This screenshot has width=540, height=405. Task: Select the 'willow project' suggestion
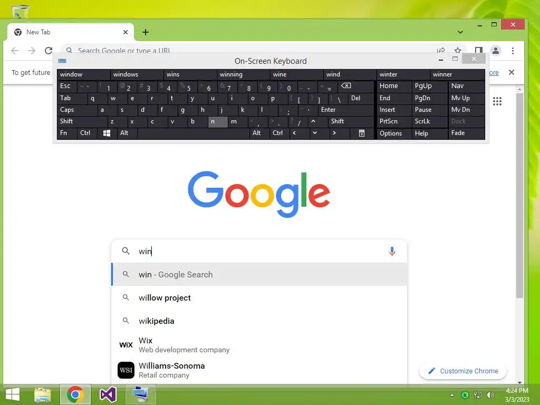(259, 297)
